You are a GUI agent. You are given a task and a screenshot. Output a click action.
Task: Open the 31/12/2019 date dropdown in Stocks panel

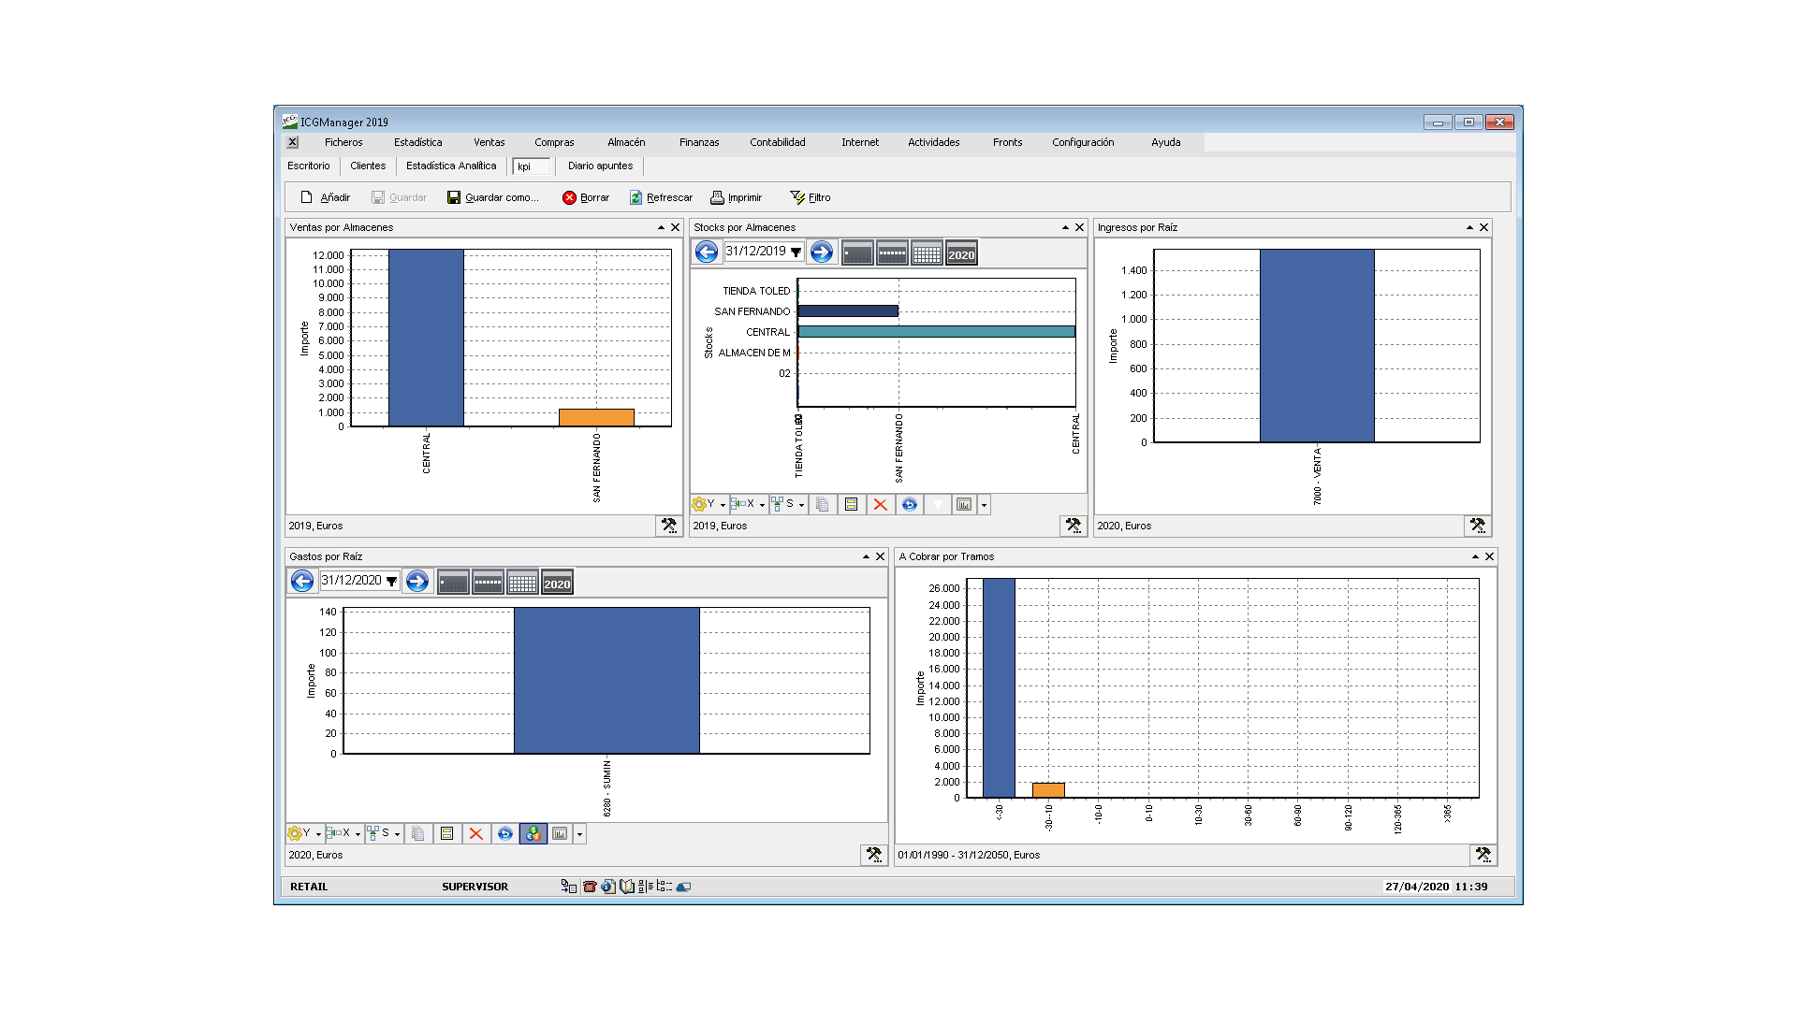tap(796, 252)
